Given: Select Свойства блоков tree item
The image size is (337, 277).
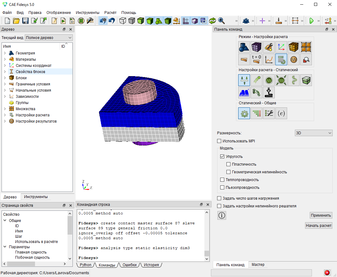Looking at the screenshot, I should pos(30,71).
